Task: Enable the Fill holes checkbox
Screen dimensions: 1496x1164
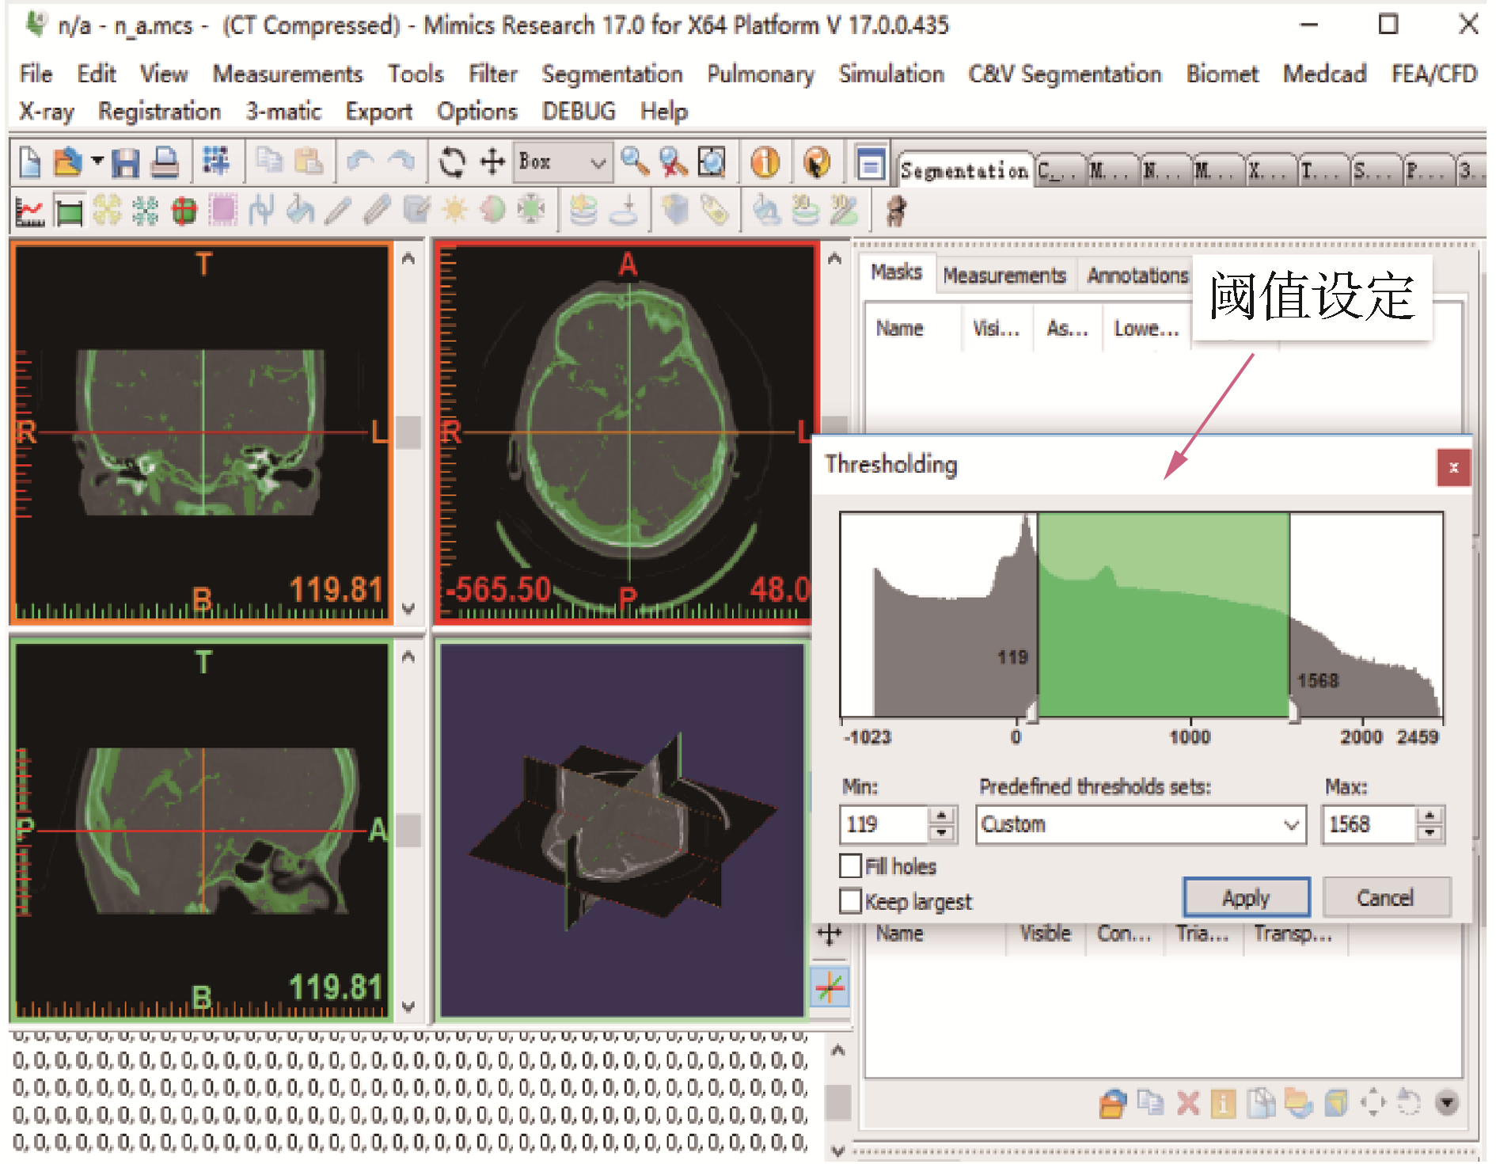Action: click(x=851, y=865)
